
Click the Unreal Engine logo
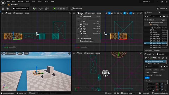3,3
